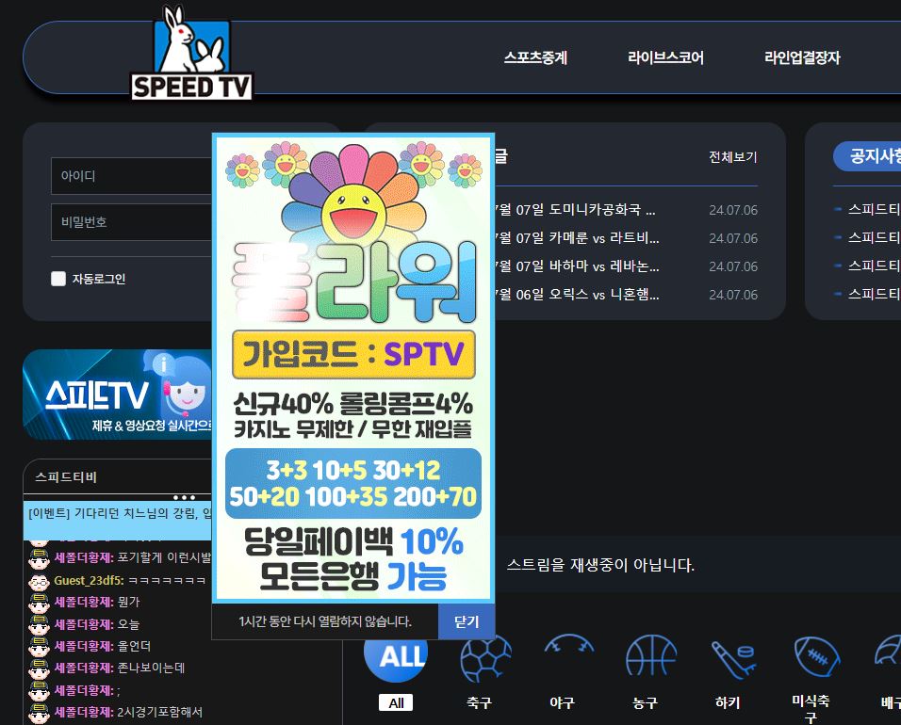This screenshot has width=901, height=725.
Task: Click 1시간 동안 다시 열람하지 않습니다
Action: tap(325, 621)
